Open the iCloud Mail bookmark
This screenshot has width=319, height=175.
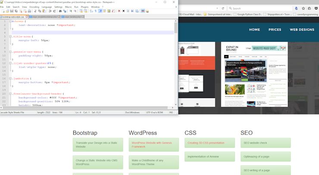click(190, 15)
